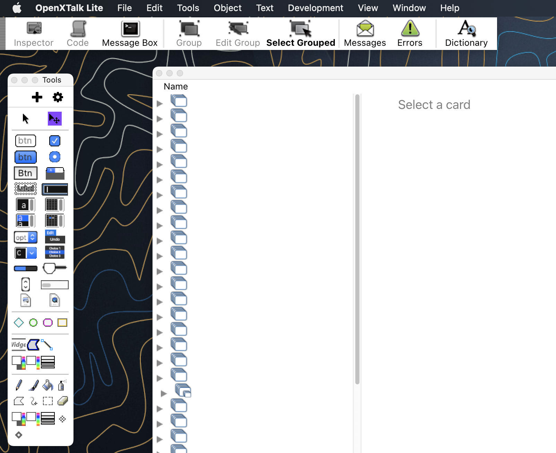Choose the blue default 'btn' button tool
Viewport: 556px width, 453px height.
(26, 157)
